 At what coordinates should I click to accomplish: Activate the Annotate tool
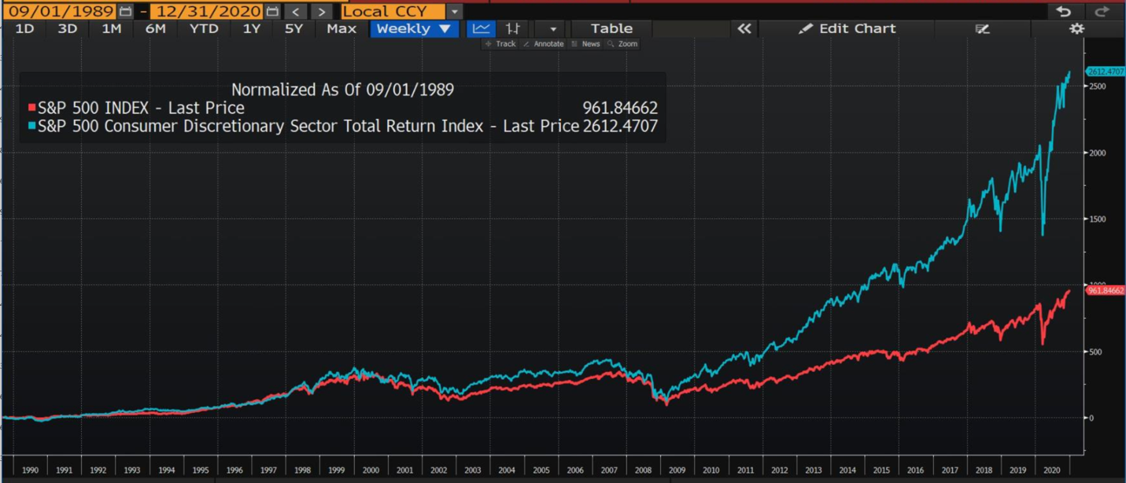pyautogui.click(x=544, y=44)
